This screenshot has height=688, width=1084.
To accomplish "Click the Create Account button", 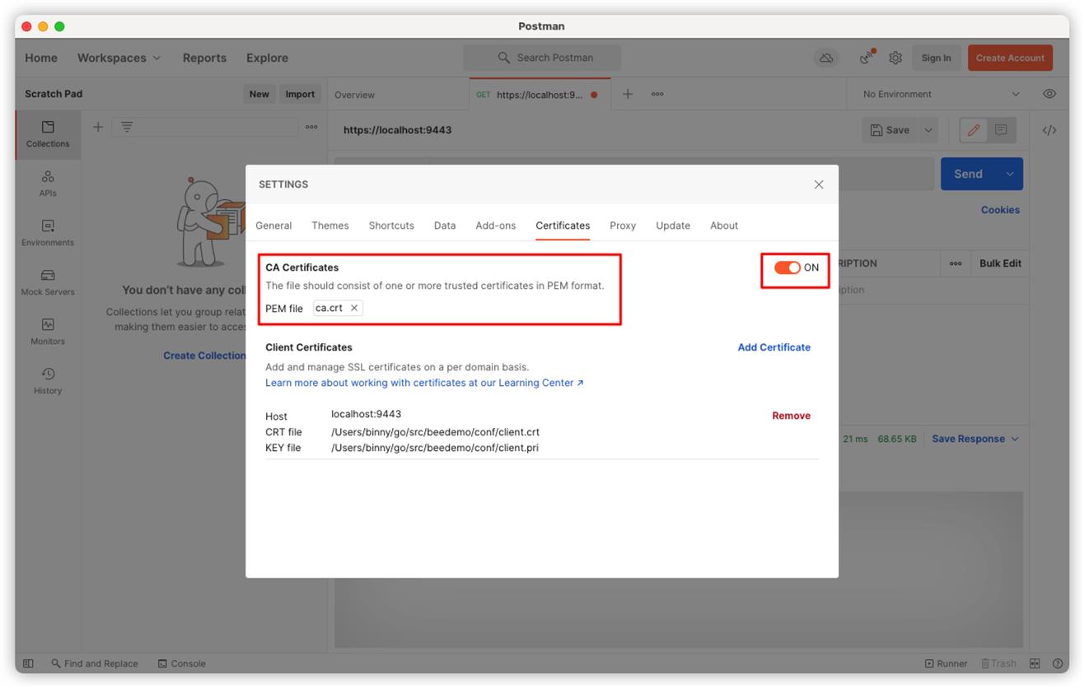I will (1010, 58).
